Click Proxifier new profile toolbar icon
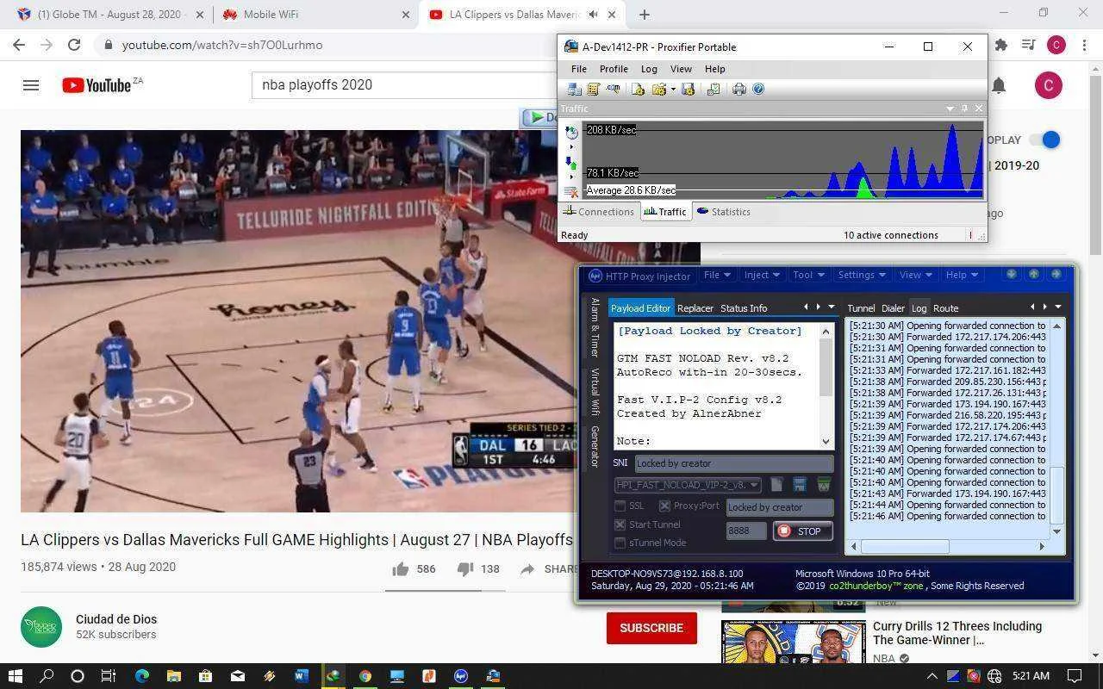 tap(638, 89)
